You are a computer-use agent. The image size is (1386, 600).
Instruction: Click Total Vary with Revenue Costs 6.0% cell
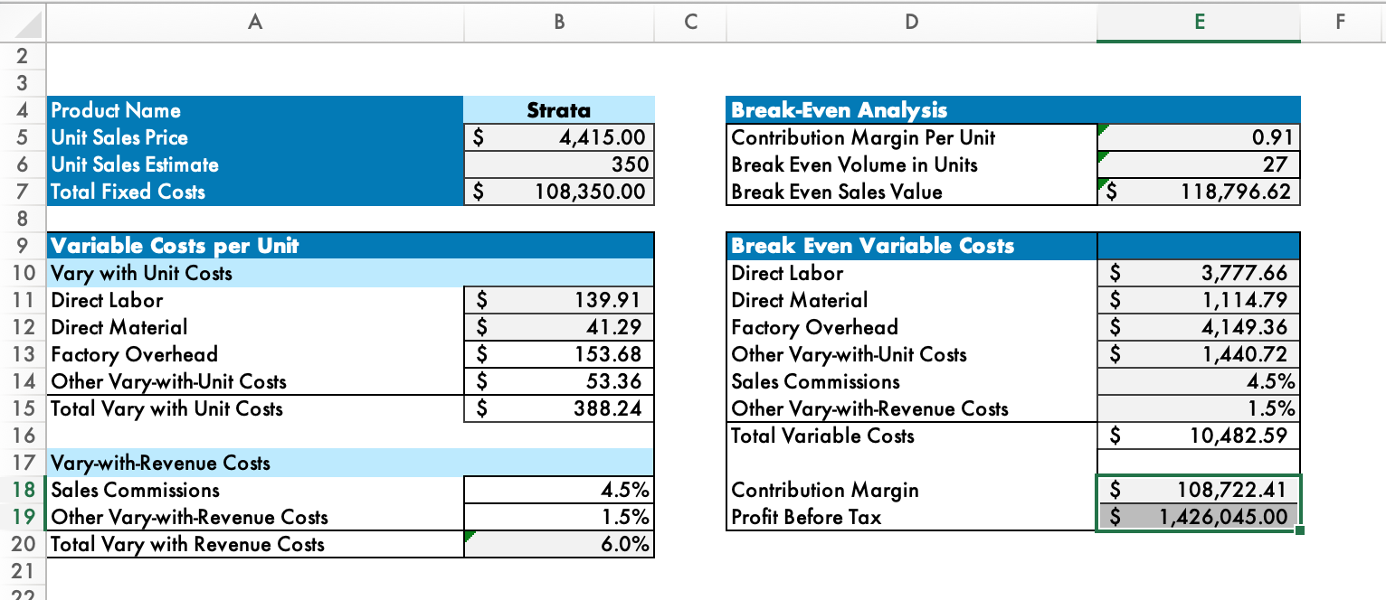tap(558, 544)
